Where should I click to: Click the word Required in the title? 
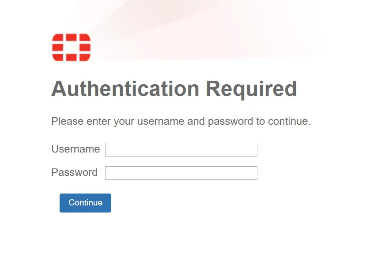[252, 89]
